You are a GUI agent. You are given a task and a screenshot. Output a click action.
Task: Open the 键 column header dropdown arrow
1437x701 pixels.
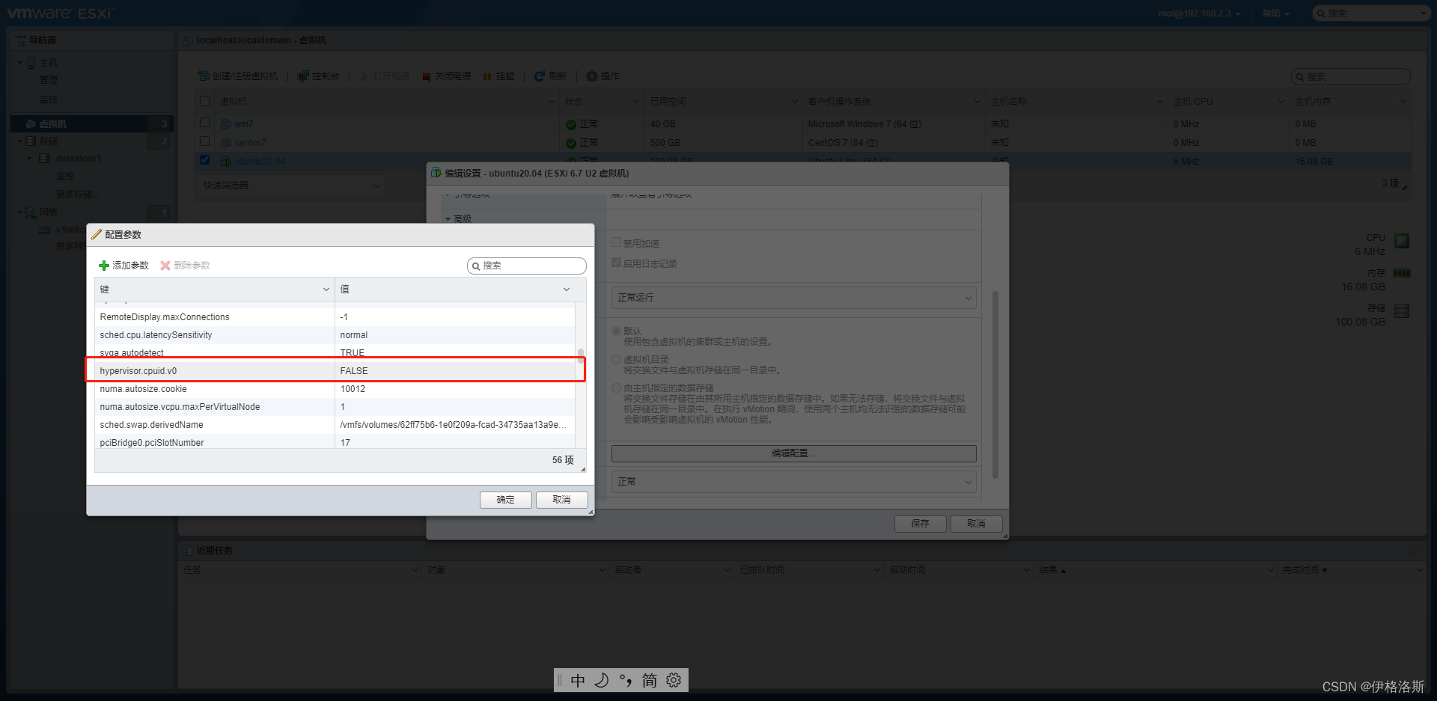pyautogui.click(x=326, y=290)
